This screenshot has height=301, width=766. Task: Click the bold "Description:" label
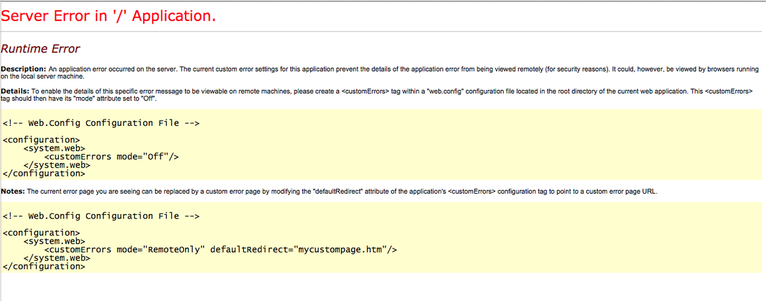point(23,68)
